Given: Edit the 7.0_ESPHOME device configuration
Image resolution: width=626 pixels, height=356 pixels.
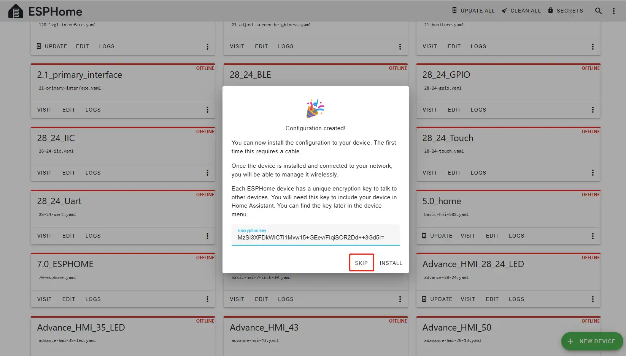Looking at the screenshot, I should point(68,299).
